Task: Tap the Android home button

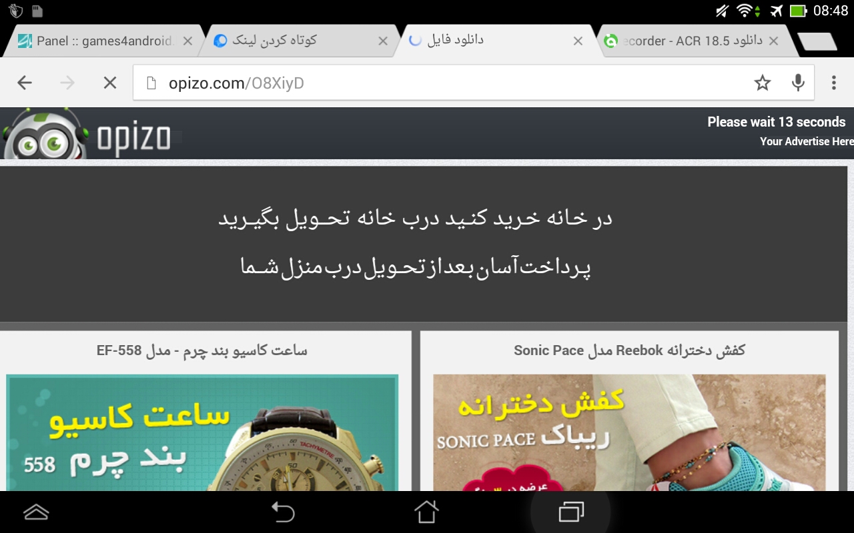Action: coord(426,512)
